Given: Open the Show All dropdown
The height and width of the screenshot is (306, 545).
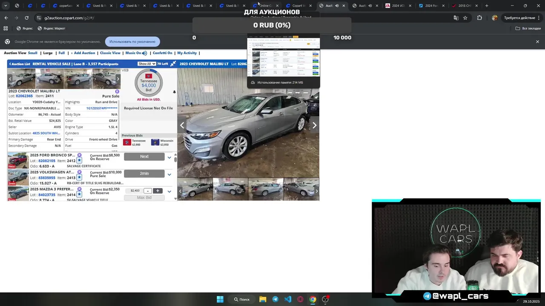Looking at the screenshot, I should pos(146,64).
